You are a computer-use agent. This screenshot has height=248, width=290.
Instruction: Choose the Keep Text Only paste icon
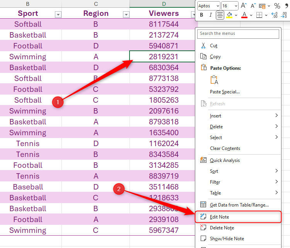click(214, 80)
